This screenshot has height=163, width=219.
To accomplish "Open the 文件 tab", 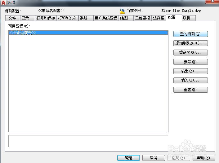I will click(x=13, y=18).
